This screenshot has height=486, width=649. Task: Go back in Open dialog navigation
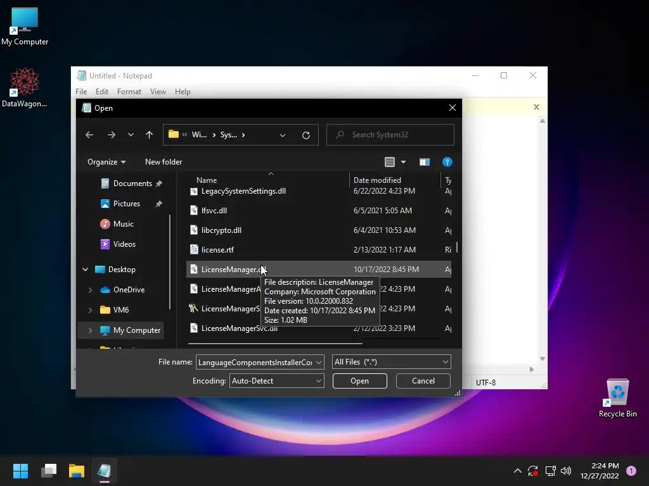[x=89, y=135]
